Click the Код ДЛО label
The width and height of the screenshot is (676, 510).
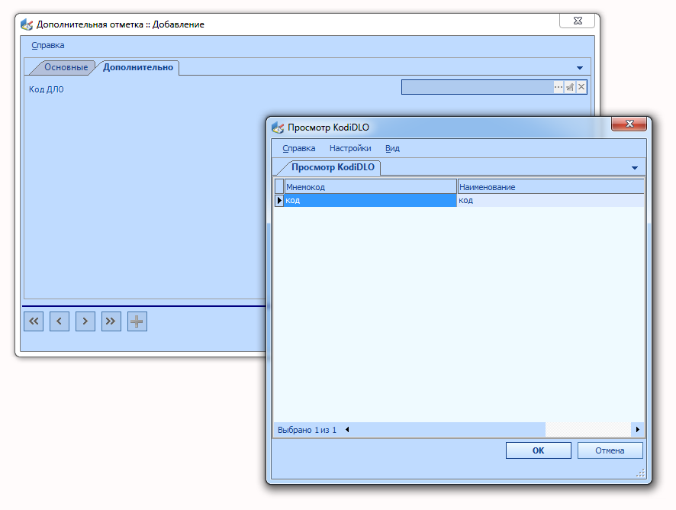(x=46, y=89)
